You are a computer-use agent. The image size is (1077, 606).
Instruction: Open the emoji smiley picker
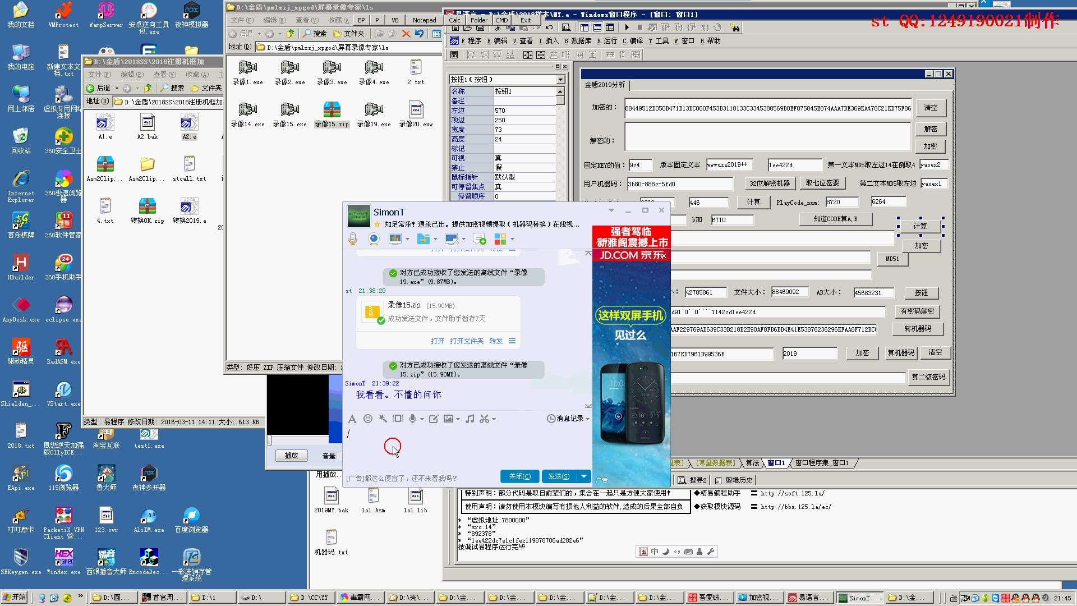pyautogui.click(x=368, y=419)
